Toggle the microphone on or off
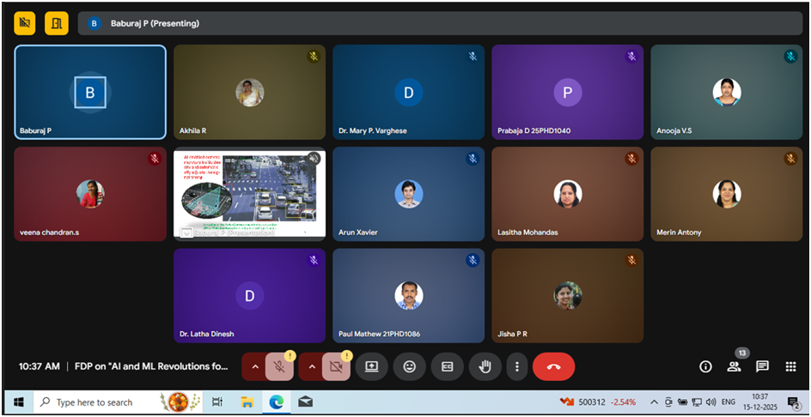The image size is (811, 417). [280, 366]
